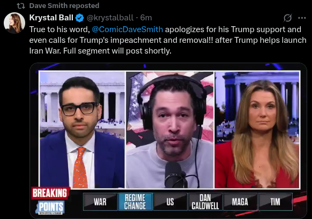This screenshot has width=312, height=219.
Task: Click the left video panel with man in blue suit
Action: click(82, 130)
